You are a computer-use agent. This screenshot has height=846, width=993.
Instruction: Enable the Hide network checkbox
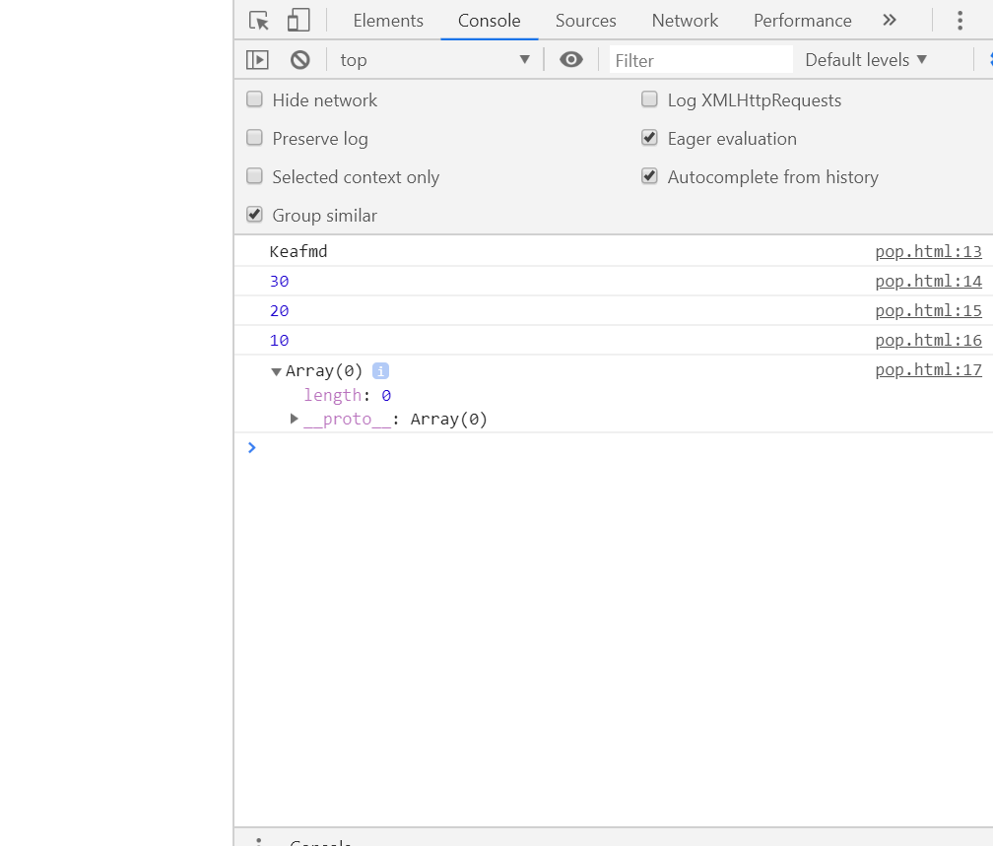point(254,99)
